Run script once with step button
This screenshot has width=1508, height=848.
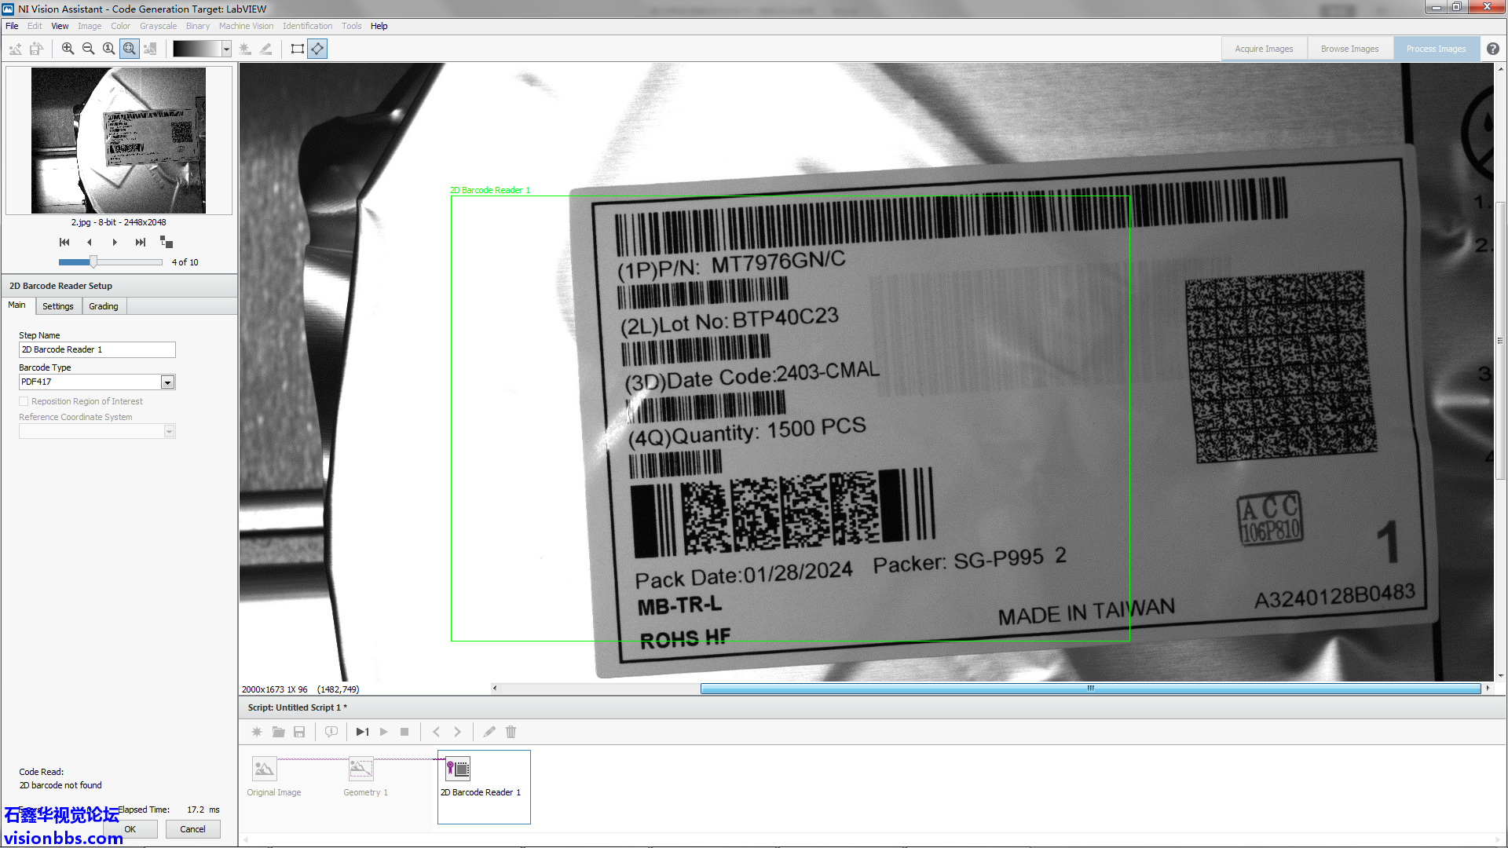point(362,732)
